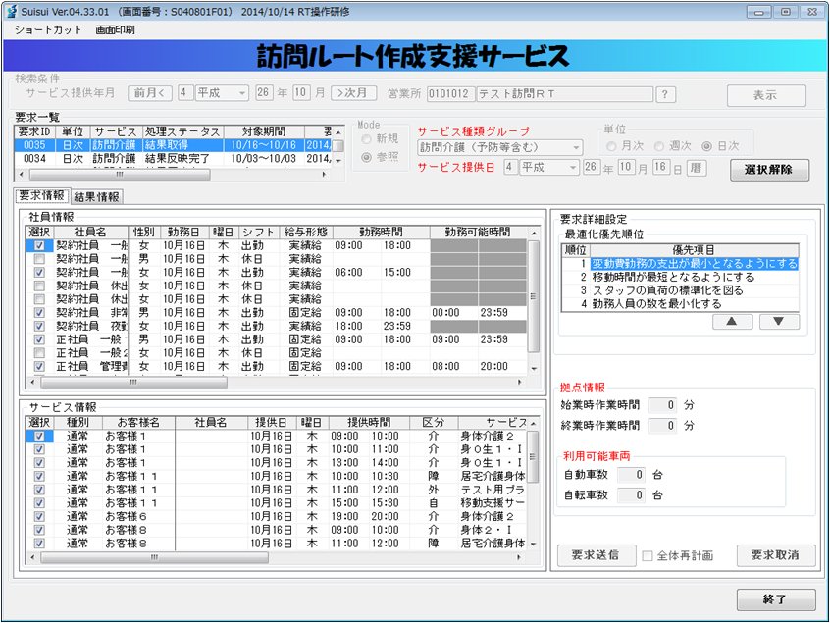Click the 終了 button
This screenshot has width=830, height=623.
pos(775,599)
